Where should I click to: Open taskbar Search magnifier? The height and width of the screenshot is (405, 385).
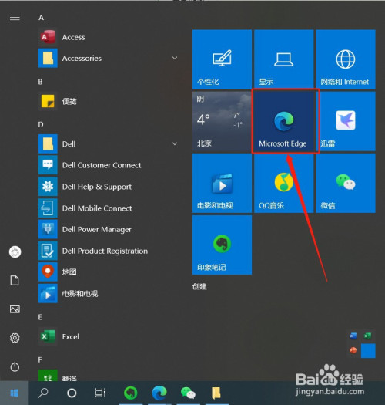43,393
